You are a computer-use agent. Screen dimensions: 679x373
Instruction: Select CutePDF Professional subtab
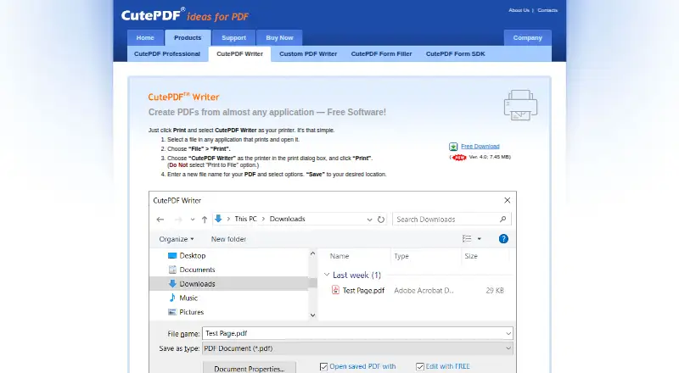pos(167,54)
